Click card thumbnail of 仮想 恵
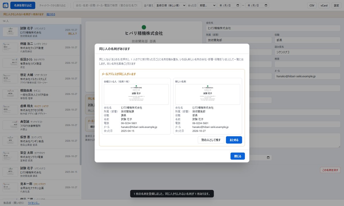The width and height of the screenshot is (344, 206). (10, 141)
